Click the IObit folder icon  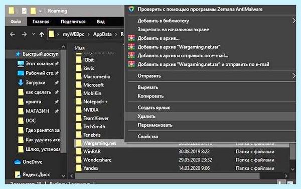79,60
